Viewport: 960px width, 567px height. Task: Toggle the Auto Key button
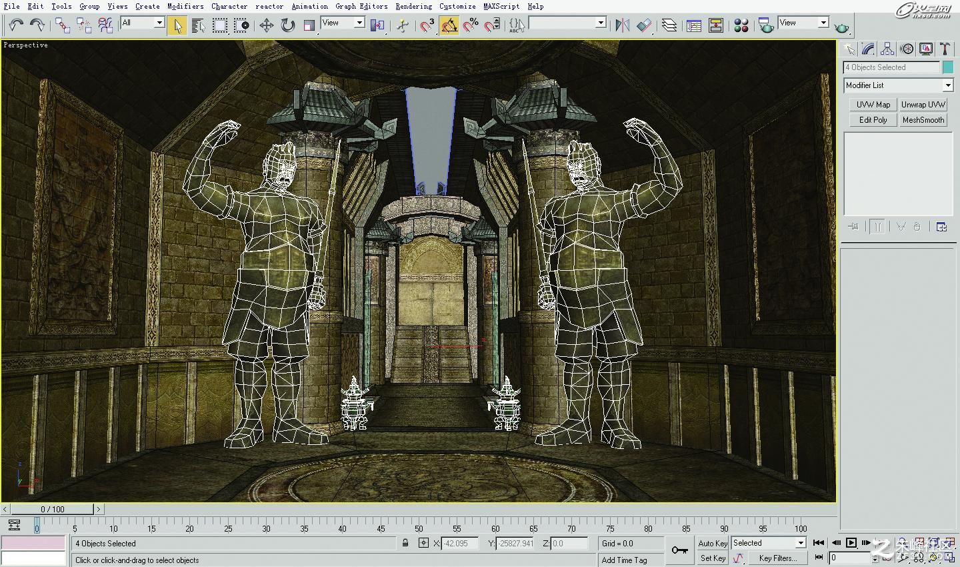click(x=713, y=543)
